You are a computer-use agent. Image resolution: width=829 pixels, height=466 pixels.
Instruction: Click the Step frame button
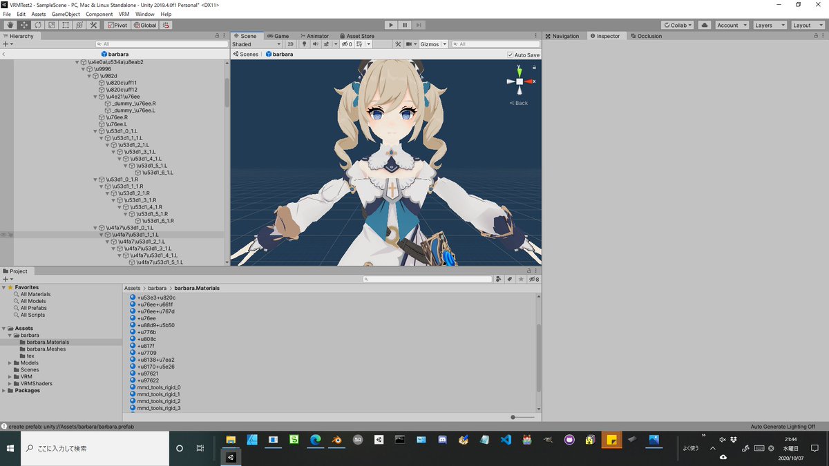[419, 25]
